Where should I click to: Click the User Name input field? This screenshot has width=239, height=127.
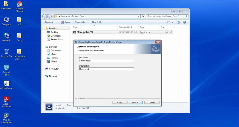[106, 61]
